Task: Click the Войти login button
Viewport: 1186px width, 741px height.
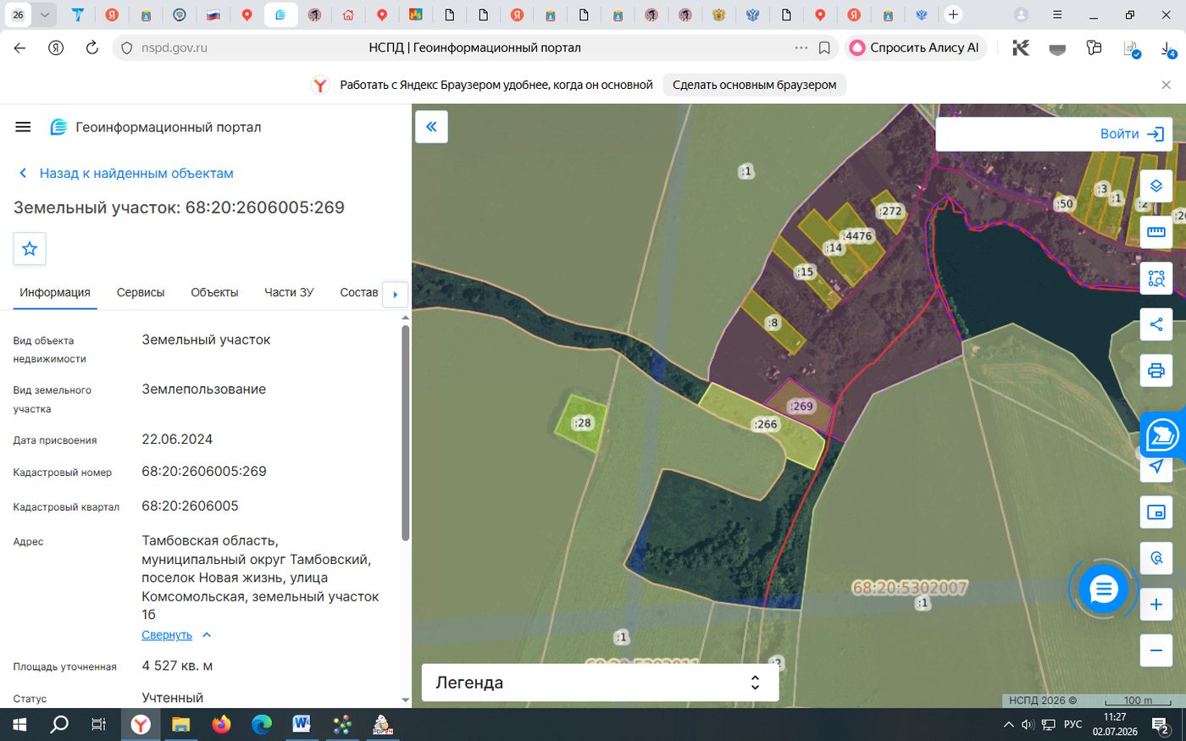Action: (1132, 134)
